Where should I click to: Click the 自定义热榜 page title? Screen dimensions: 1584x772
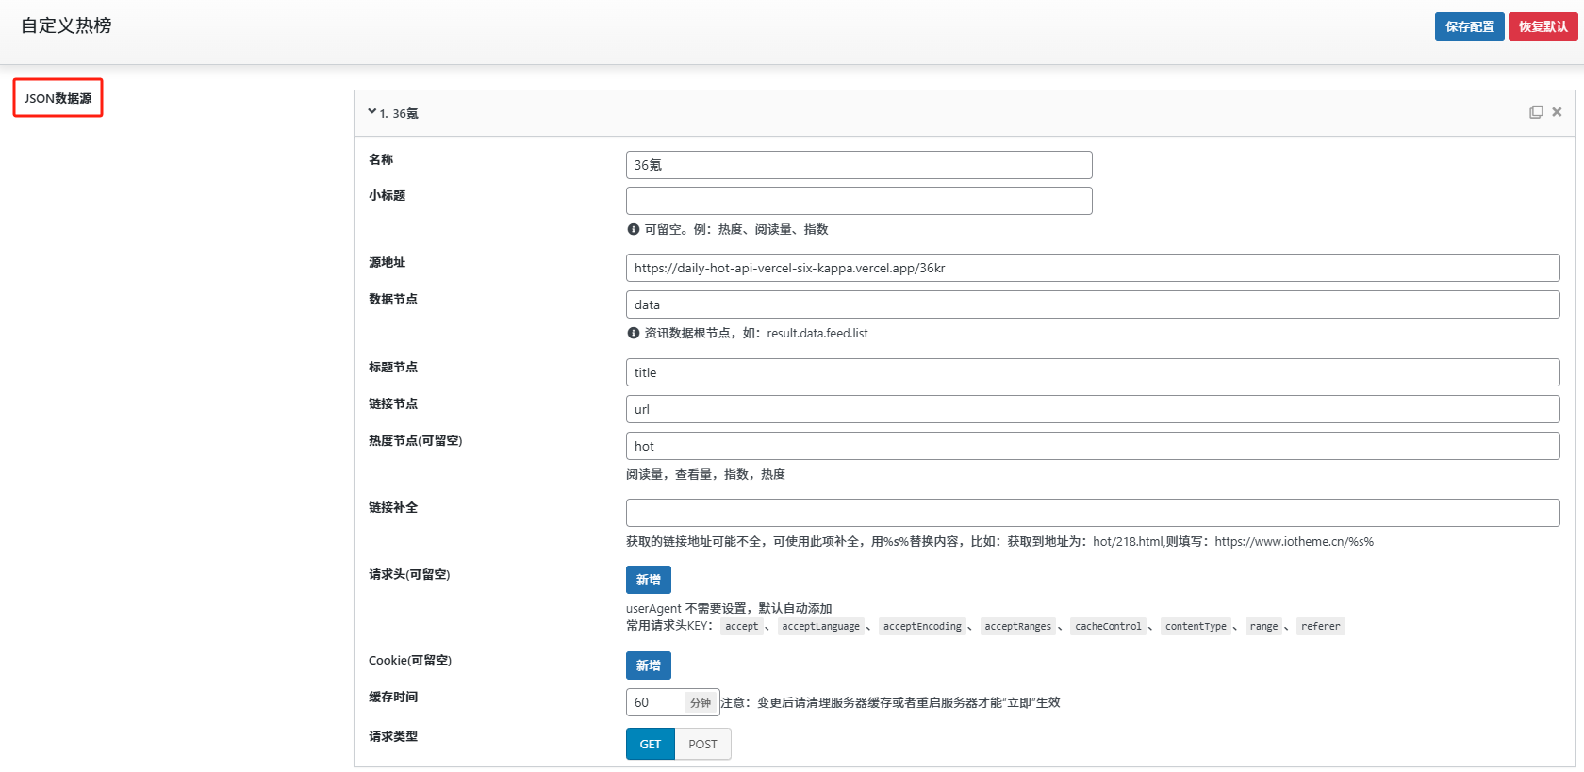[66, 25]
